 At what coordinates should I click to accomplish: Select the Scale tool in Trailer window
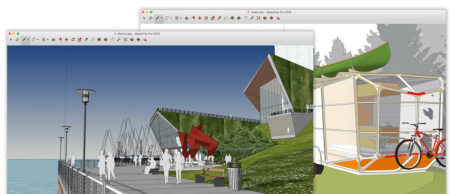coord(212,18)
